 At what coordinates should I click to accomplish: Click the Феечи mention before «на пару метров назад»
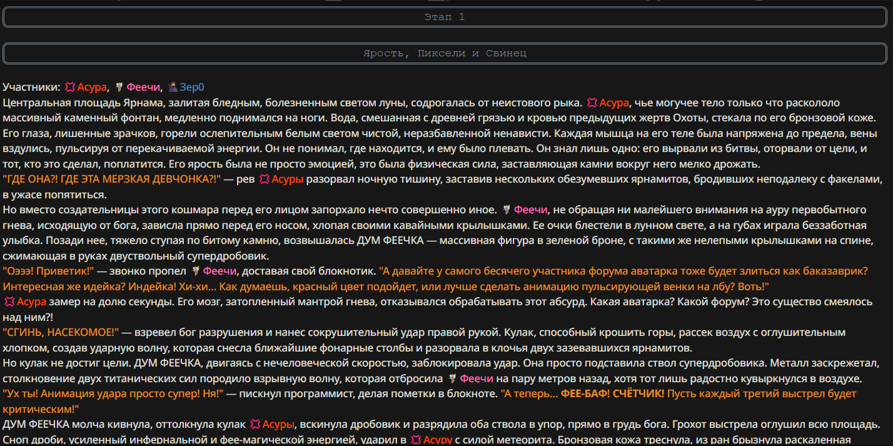477,378
